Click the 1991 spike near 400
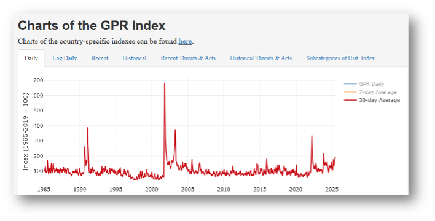Viewport: 435px width, 221px height. click(88, 128)
